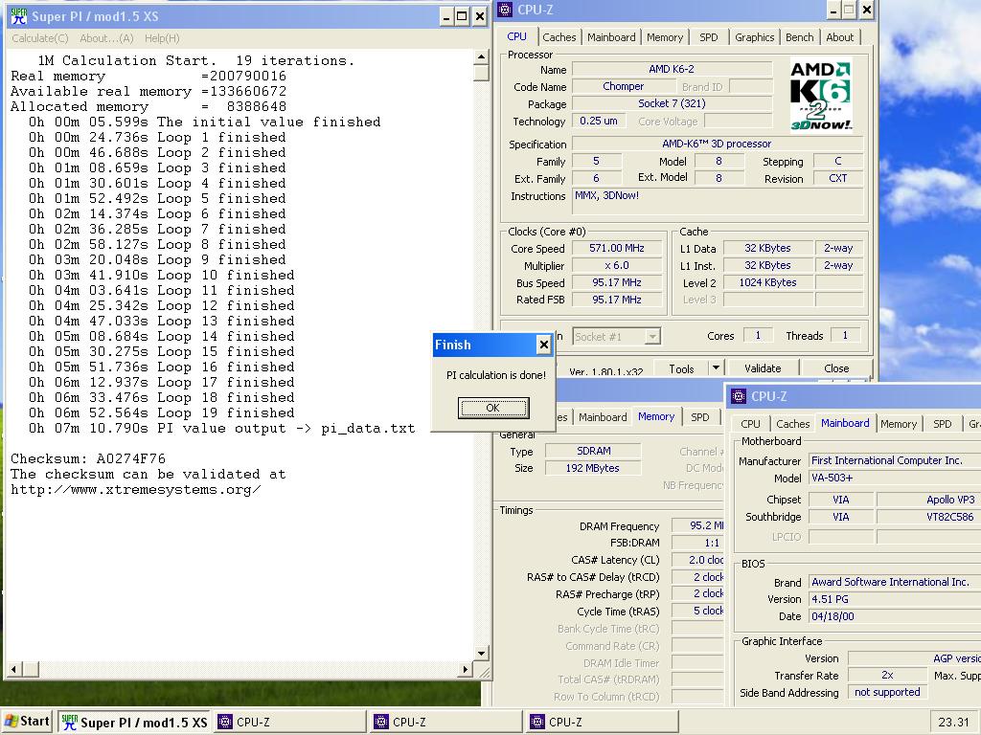Open About tab in top CPU-Z window
Image resolution: width=981 pixels, height=735 pixels.
click(x=839, y=37)
